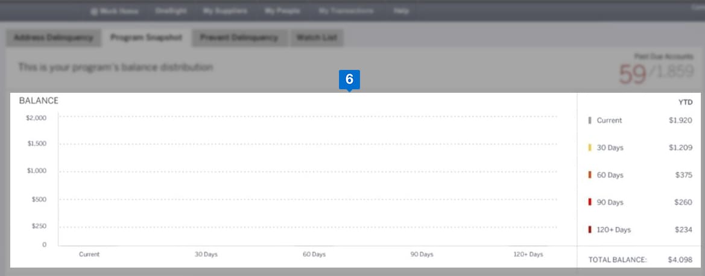
Task: Click the Total Balance amount $4,098
Action: point(680,260)
